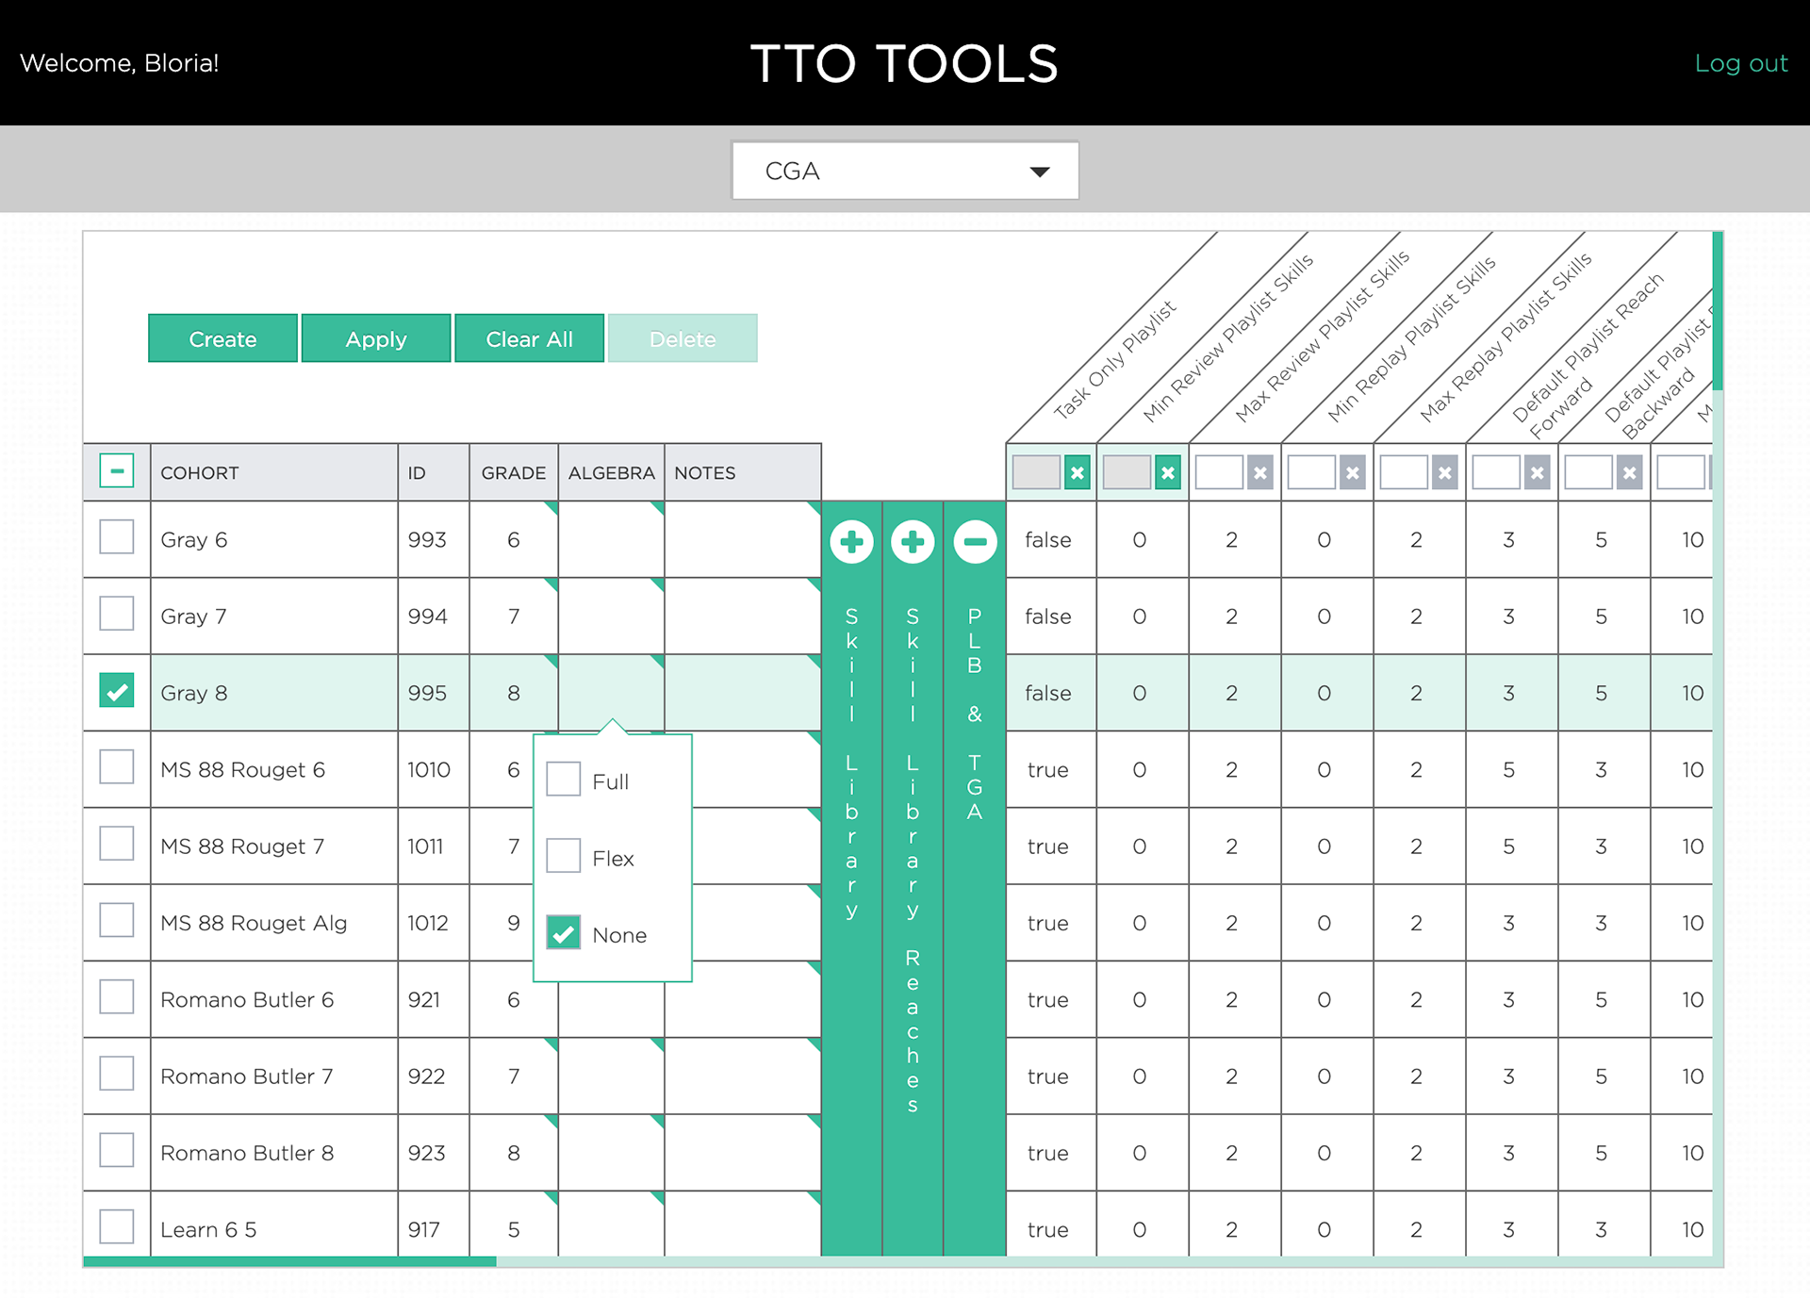Click the false value for Gray 7
1810x1298 pixels.
point(1048,616)
